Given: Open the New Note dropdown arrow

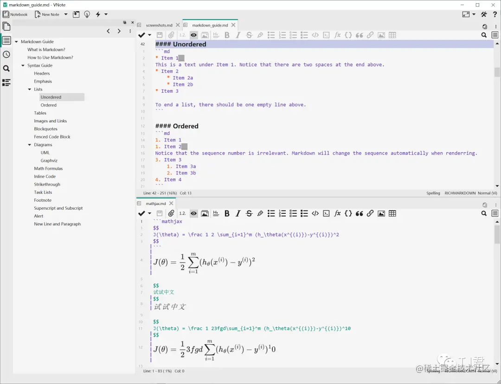Looking at the screenshot, I should tap(66, 14).
